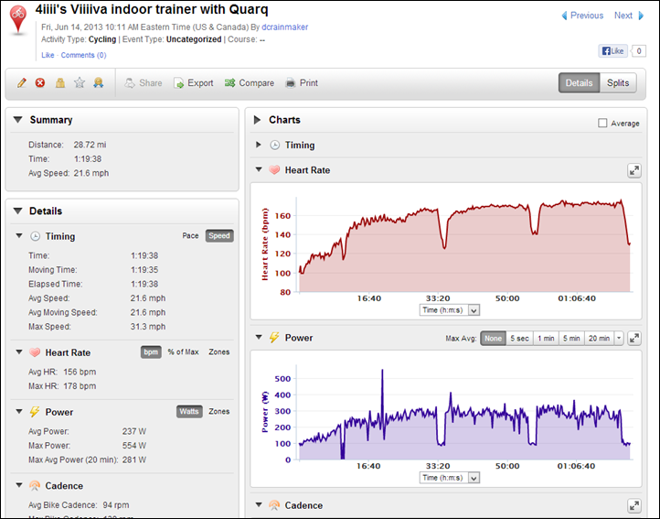Viewport: 660px width, 519px height.
Task: Click the Next arrow icon
Action: tap(641, 16)
